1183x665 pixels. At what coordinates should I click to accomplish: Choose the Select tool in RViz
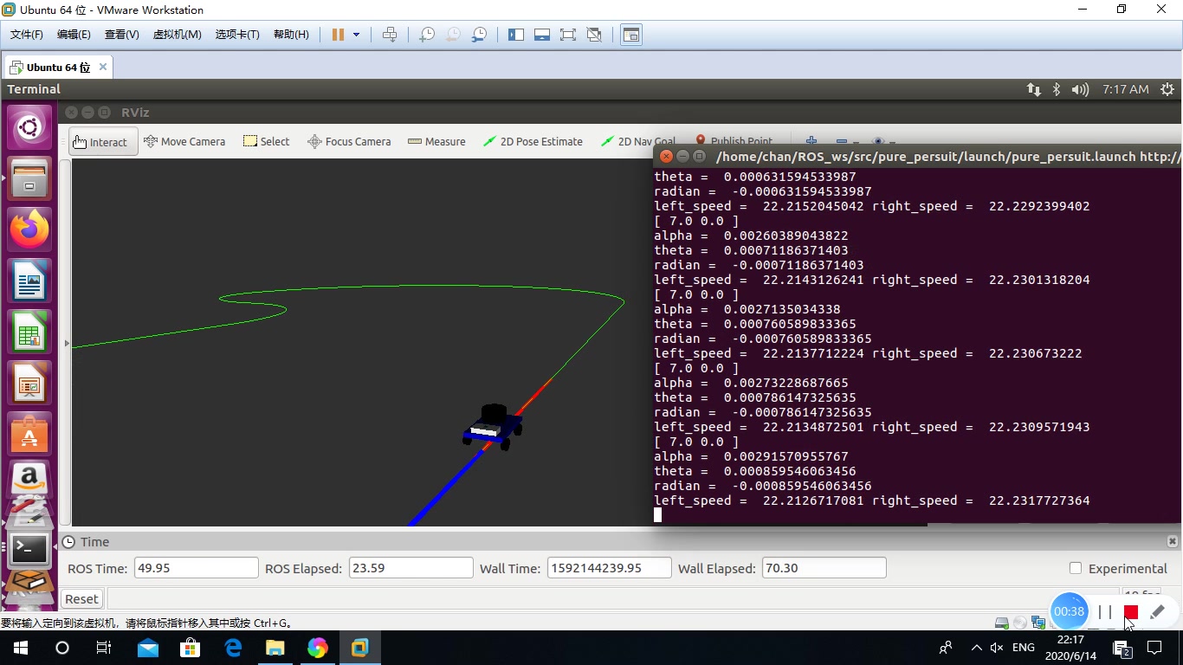click(x=266, y=141)
